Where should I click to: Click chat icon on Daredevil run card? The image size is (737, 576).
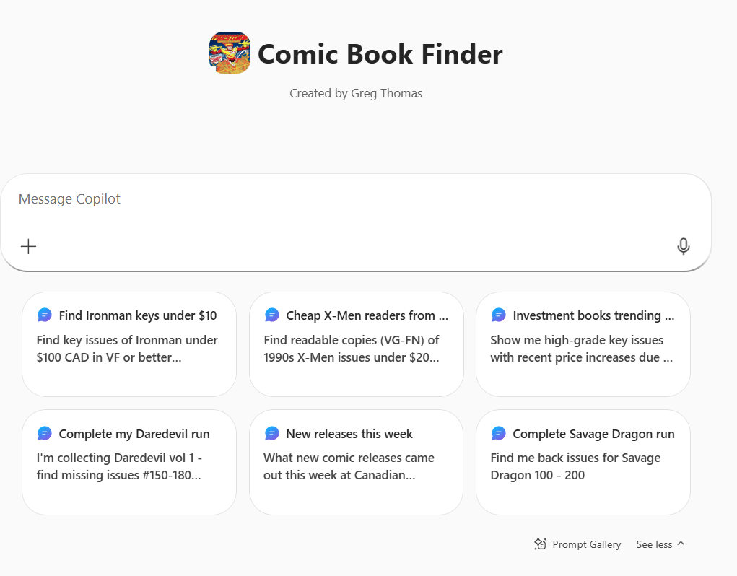(45, 434)
